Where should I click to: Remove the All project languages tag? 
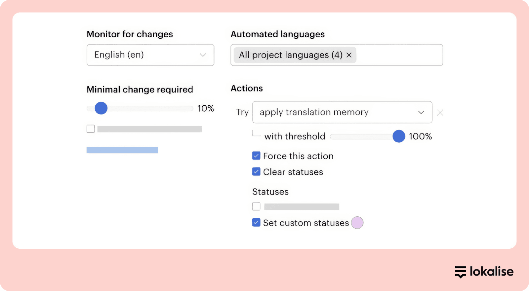pos(349,55)
